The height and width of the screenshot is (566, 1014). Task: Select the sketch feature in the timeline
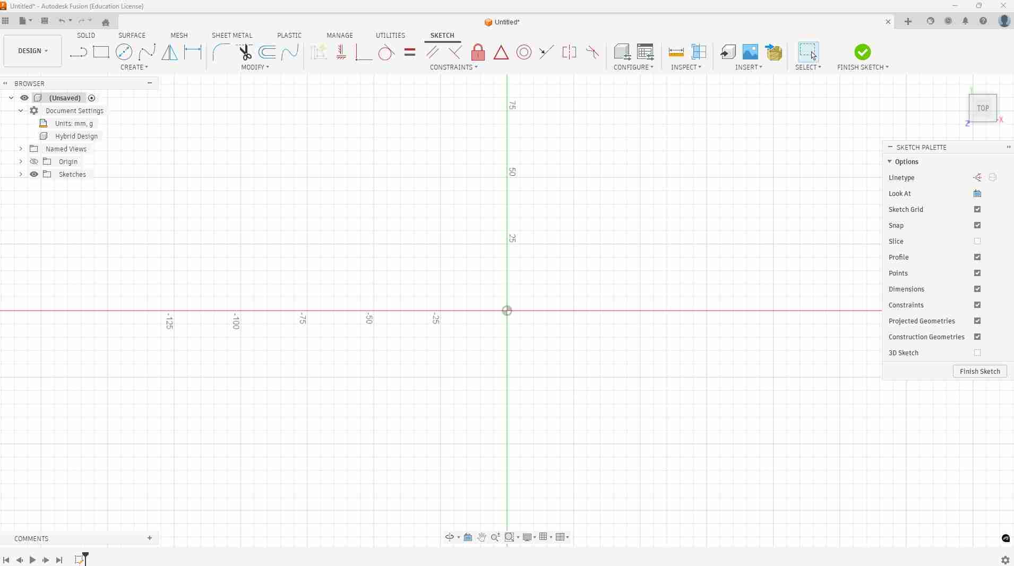[79, 560]
